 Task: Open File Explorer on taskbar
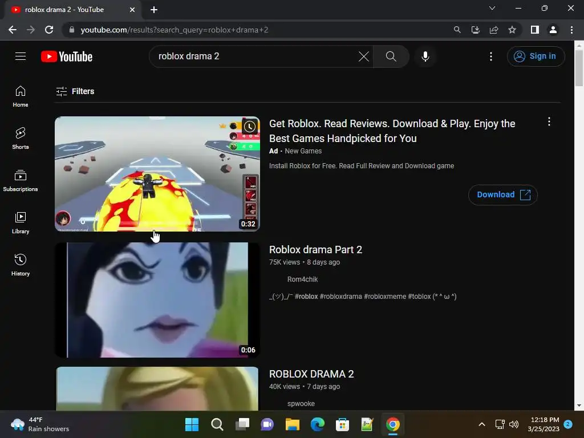pyautogui.click(x=293, y=424)
